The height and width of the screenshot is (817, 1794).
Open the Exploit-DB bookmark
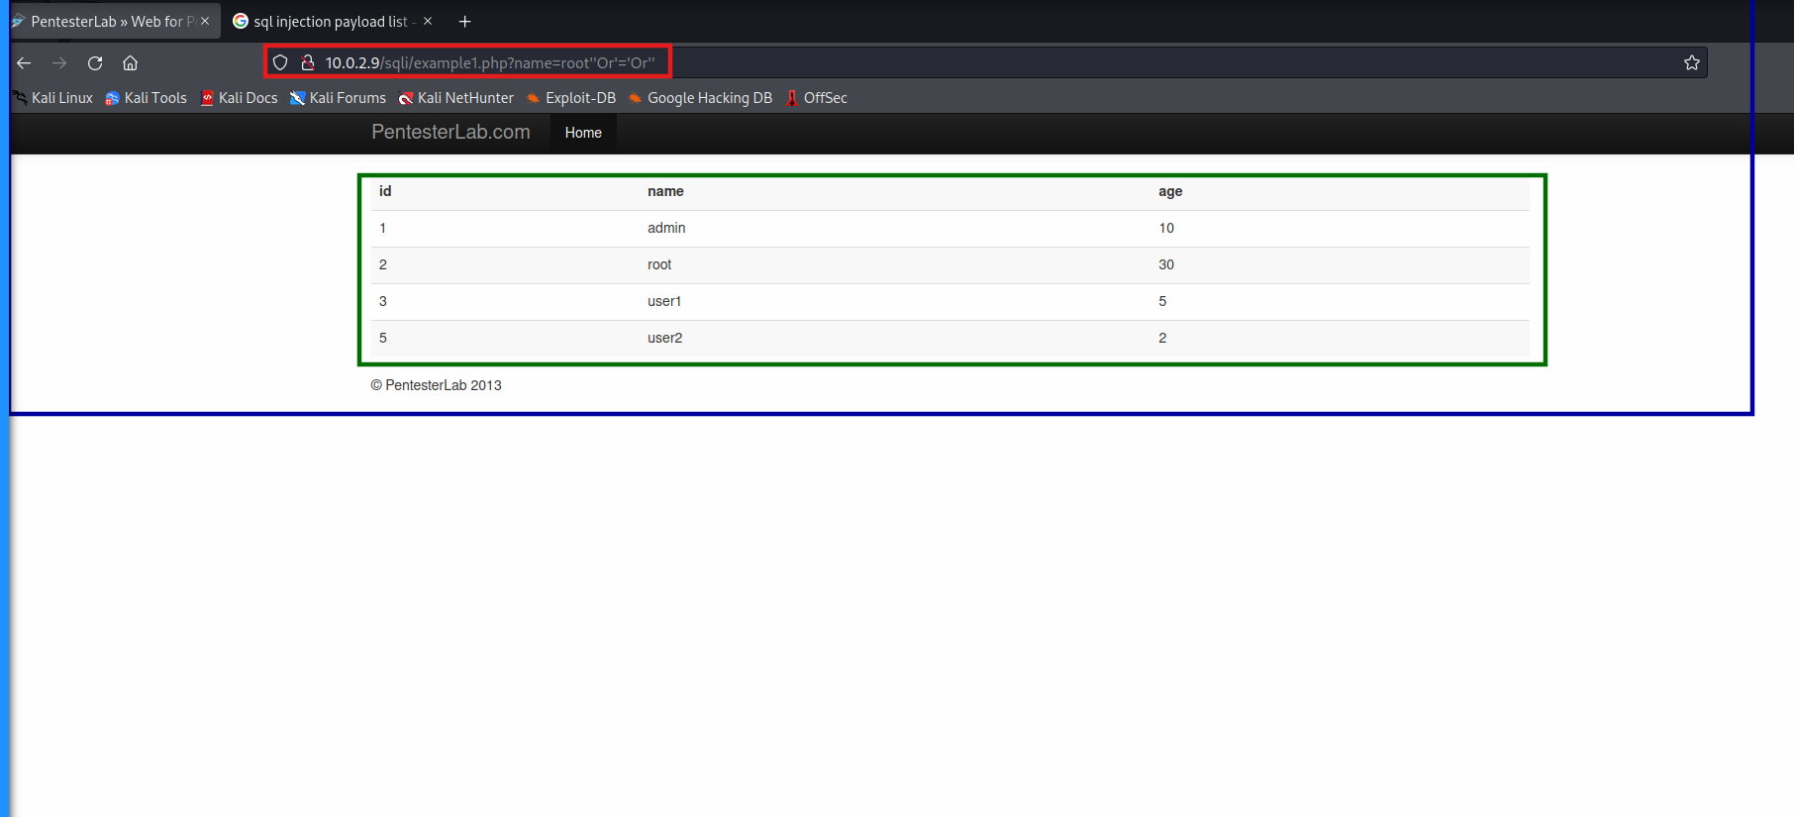pyautogui.click(x=570, y=98)
